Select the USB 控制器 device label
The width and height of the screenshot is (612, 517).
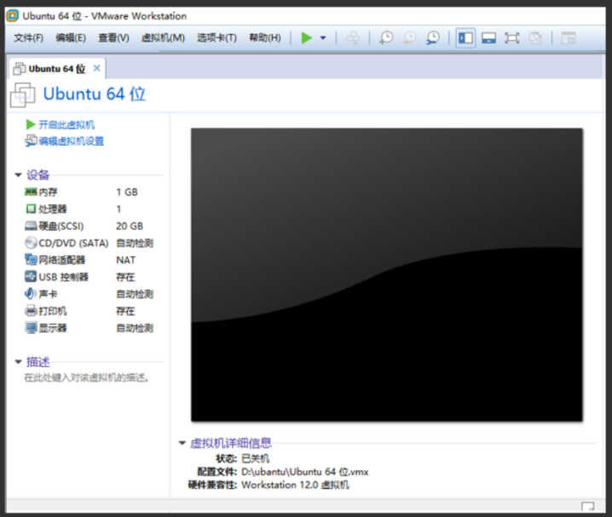point(64,277)
